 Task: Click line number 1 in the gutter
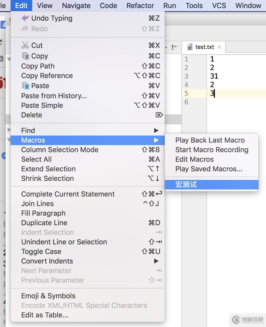point(186,59)
